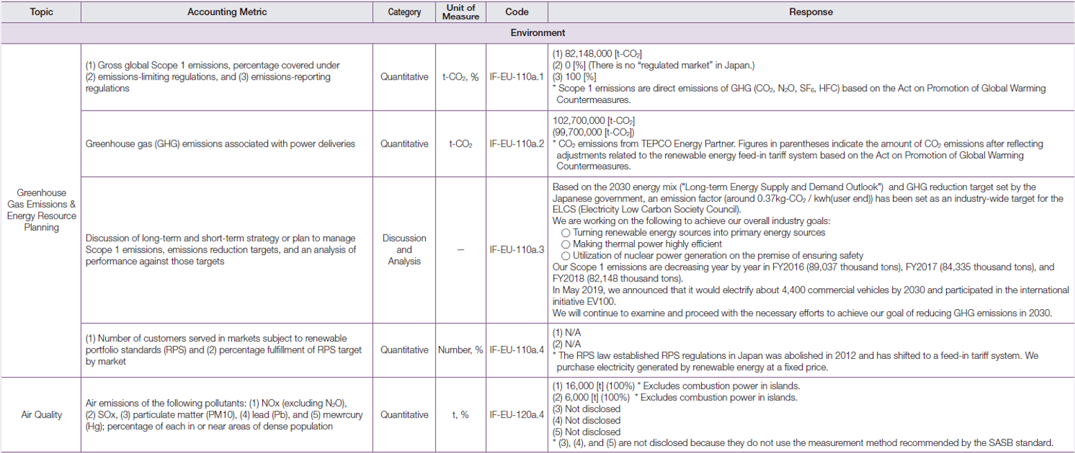Click the Discussion and Analysis category cell
Screen dimensions: 1075x453
pyautogui.click(x=404, y=249)
